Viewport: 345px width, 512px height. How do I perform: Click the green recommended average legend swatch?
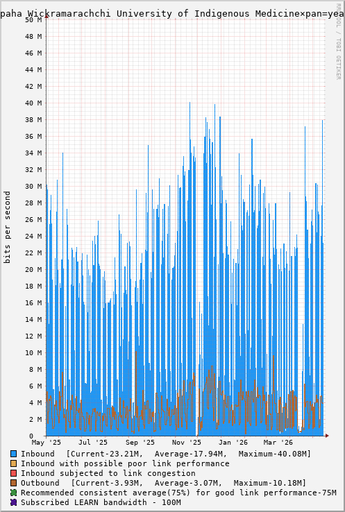point(13,493)
